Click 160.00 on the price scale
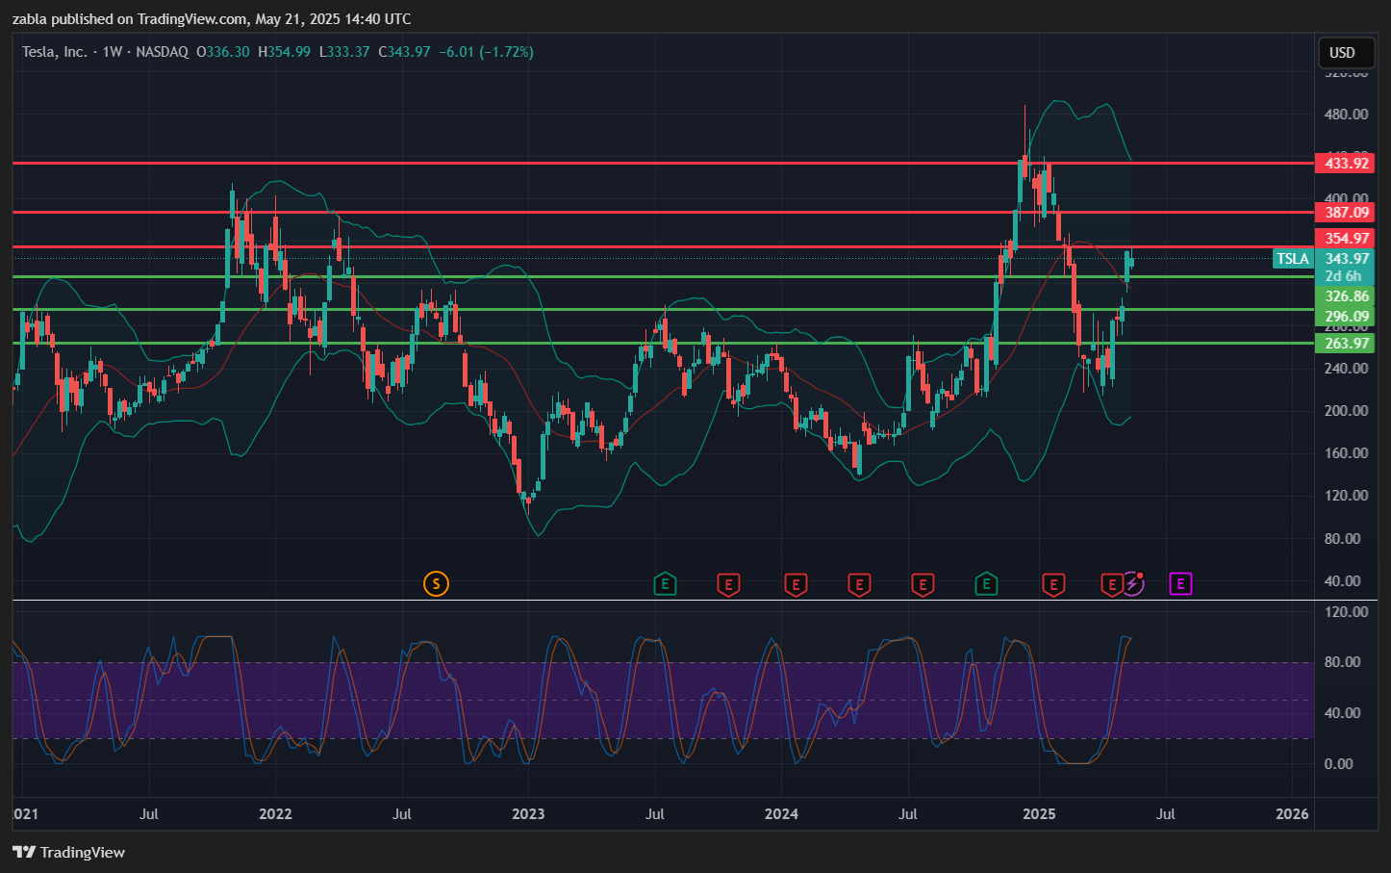This screenshot has height=873, width=1391. click(x=1346, y=452)
